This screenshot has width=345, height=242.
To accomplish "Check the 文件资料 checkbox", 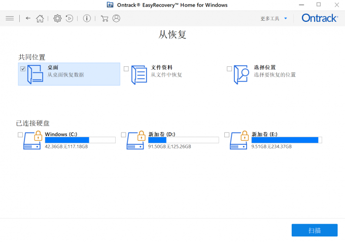I will tap(126, 69).
